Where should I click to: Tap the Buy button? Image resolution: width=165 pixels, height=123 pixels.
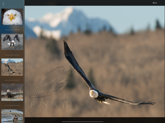coord(155,3)
